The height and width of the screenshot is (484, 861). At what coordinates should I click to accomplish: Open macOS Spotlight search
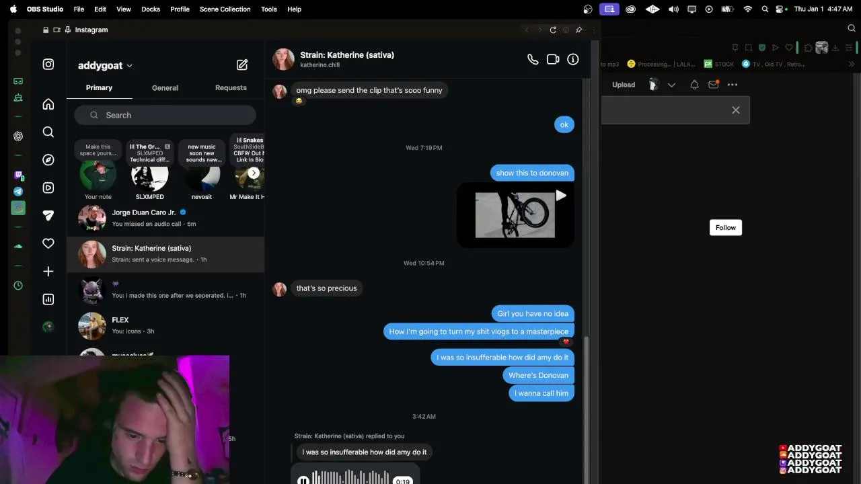765,9
